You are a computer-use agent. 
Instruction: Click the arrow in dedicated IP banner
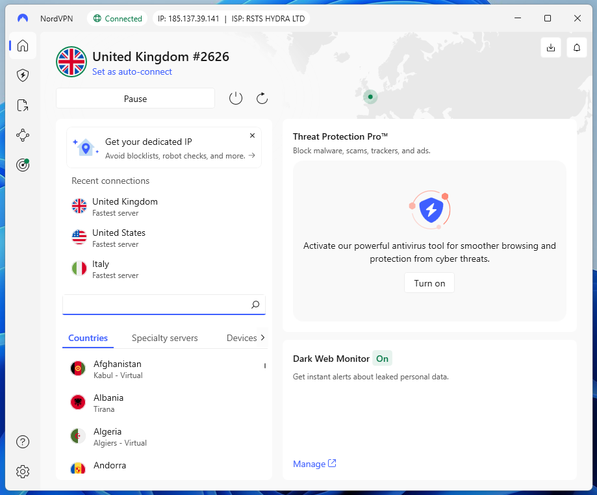point(251,155)
